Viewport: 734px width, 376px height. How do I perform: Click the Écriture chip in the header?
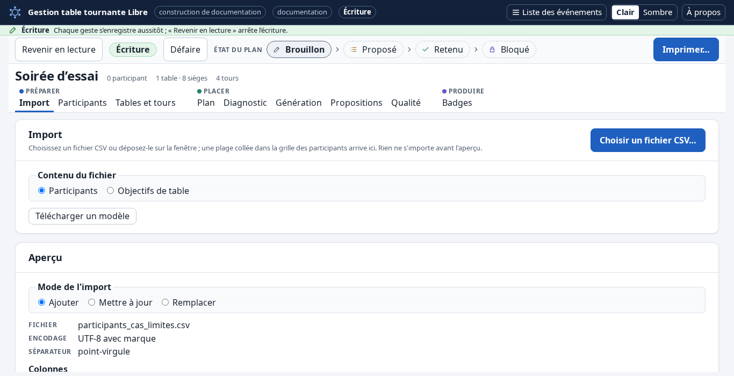[357, 12]
